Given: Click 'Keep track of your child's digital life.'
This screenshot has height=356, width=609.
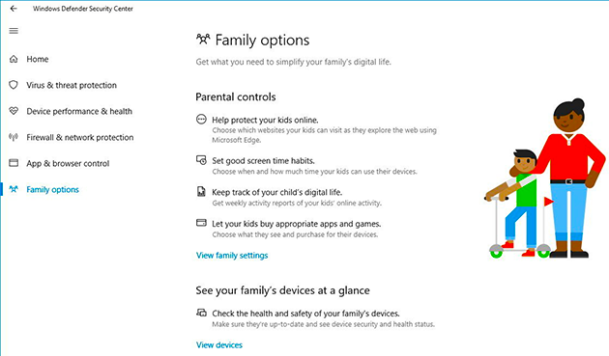Looking at the screenshot, I should pos(277,192).
